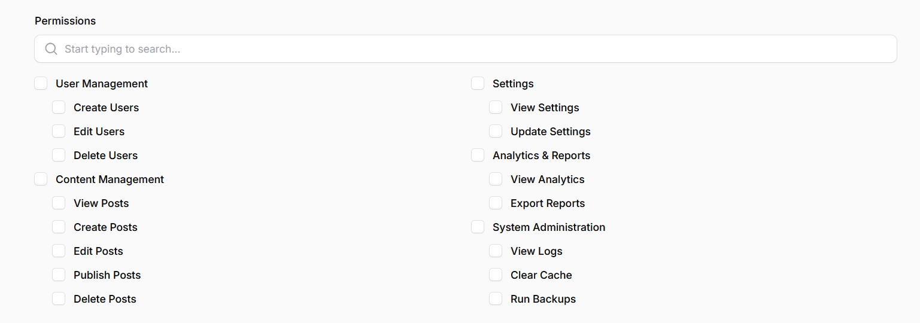920x323 pixels.
Task: Tick the View Settings checkbox
Action: [496, 108]
